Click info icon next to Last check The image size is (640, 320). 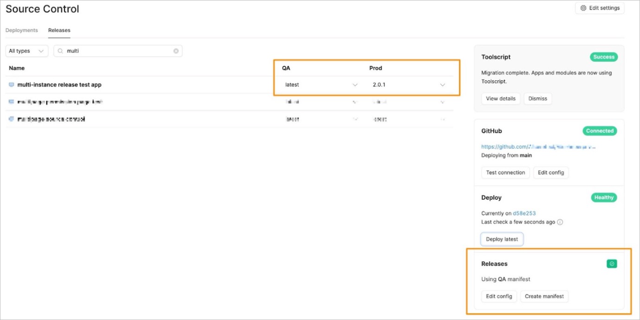pos(560,222)
